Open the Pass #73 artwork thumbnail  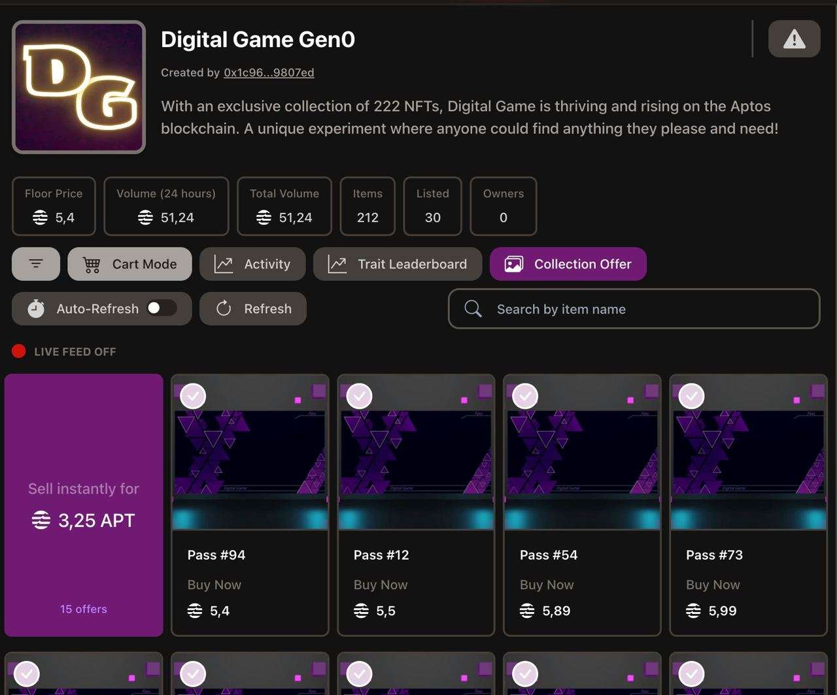click(748, 452)
